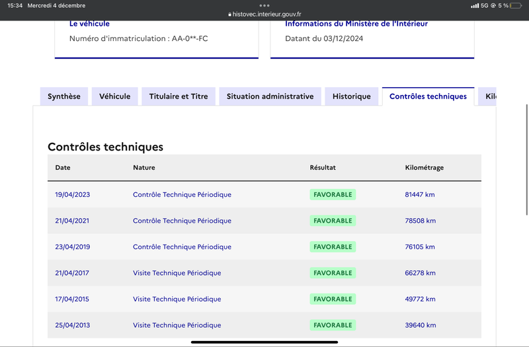Tap the histovec.interieur.gouv.fr address
This screenshot has height=347, width=529.
coord(266,14)
